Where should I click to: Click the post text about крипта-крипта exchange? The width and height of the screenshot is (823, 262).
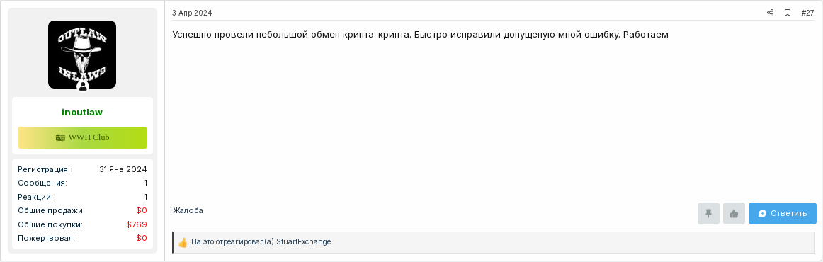point(421,35)
